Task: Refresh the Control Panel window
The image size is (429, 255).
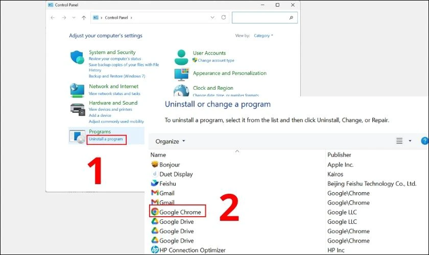Action: 224,17
